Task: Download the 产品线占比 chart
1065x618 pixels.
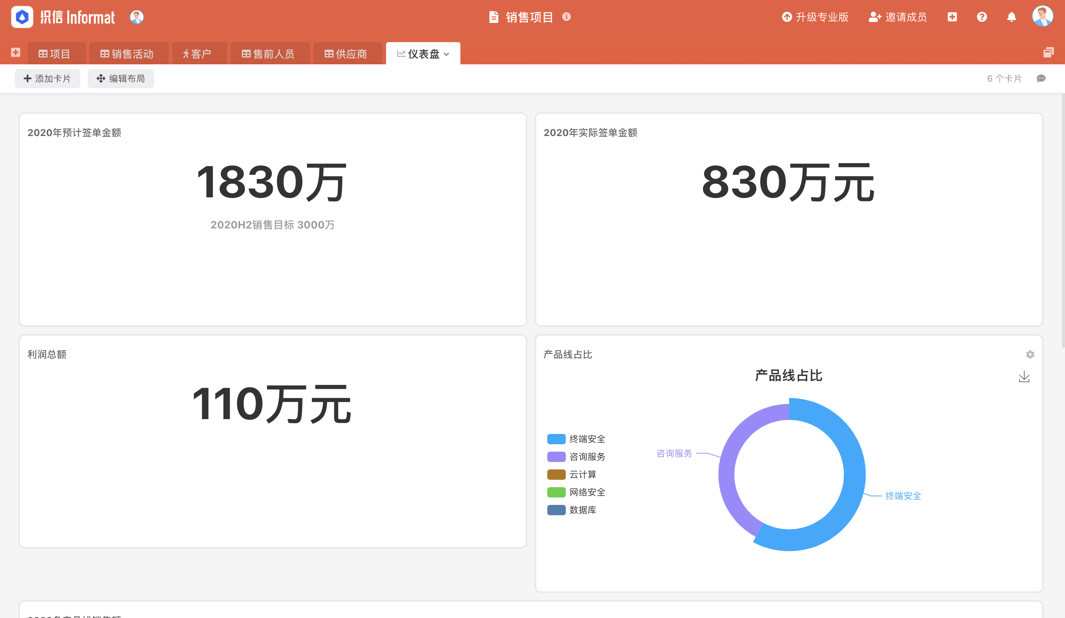Action: (x=1024, y=377)
